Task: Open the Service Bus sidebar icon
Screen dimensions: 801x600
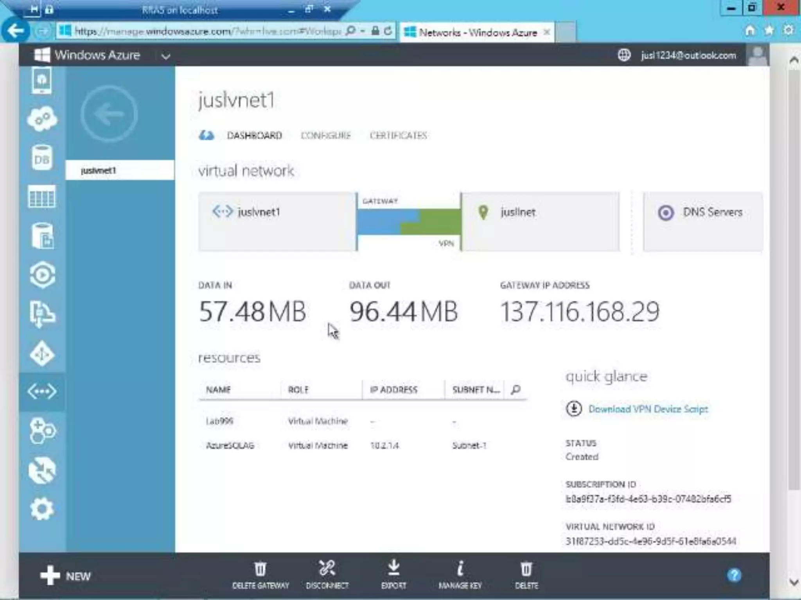Action: click(42, 314)
